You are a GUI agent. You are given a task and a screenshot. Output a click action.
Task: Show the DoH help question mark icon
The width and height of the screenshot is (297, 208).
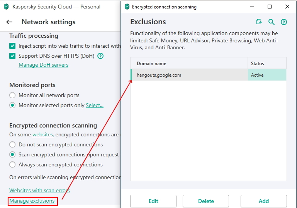(100, 56)
